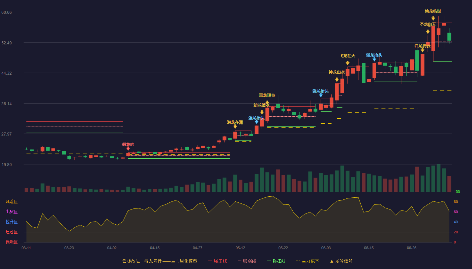The height and width of the screenshot is (269, 472).
Task: Click the blue 40 indicator scale value
Action: (455, 222)
